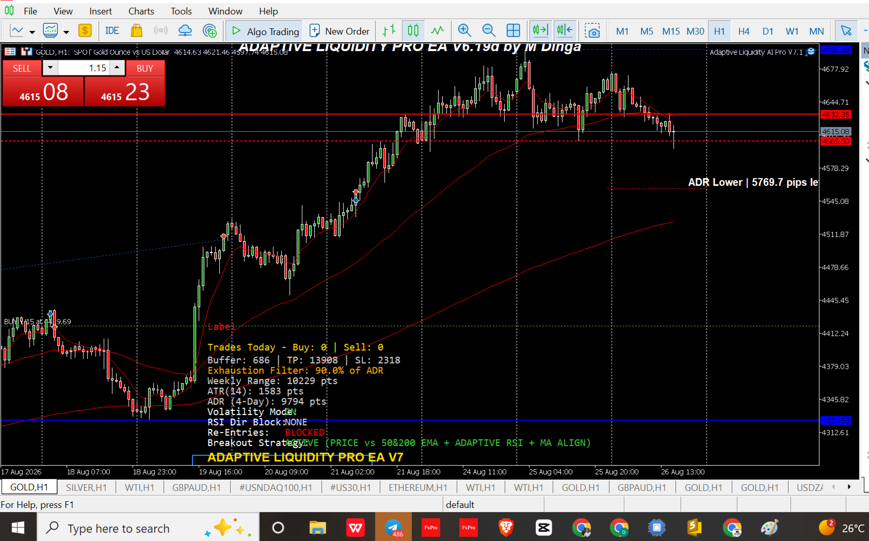Select the H4 timeframe

pos(744,31)
